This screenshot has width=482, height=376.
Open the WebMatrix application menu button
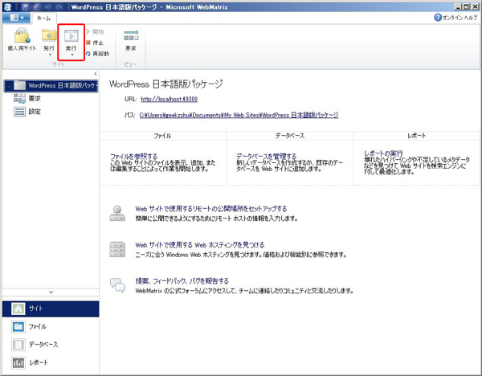point(17,18)
